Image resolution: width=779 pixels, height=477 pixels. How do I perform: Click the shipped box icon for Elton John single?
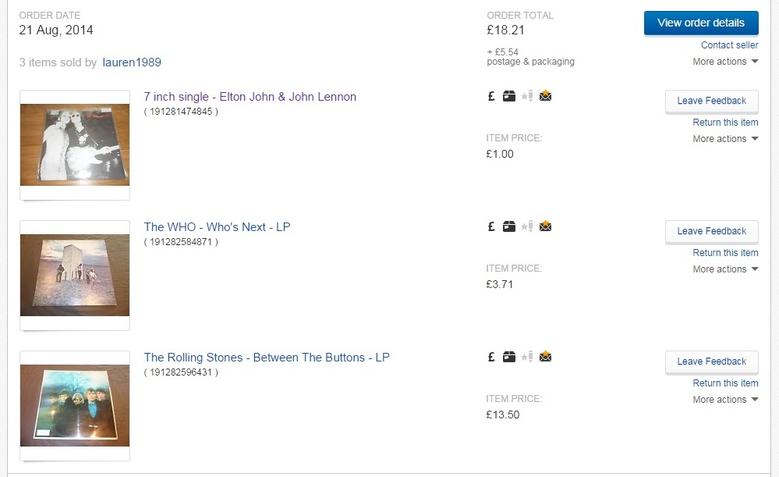coord(509,97)
